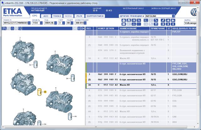Click the ETKA Parts Information logo
Viewport: 201px width, 130px height.
tap(13, 12)
